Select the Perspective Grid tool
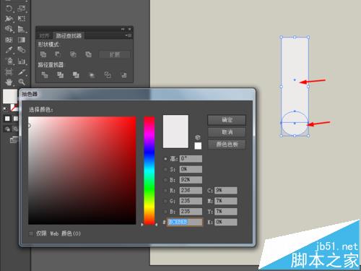Viewport: 361px width, 271px height. tap(21, 29)
